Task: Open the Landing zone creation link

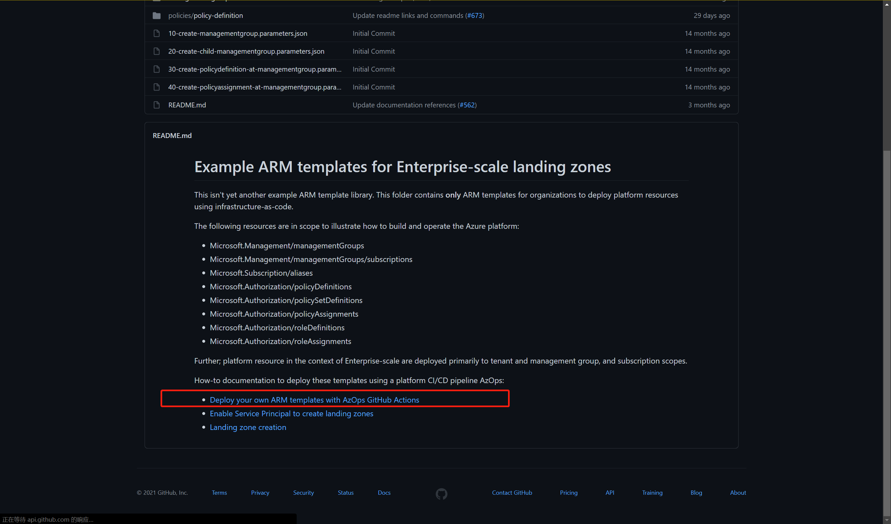Action: click(x=248, y=427)
